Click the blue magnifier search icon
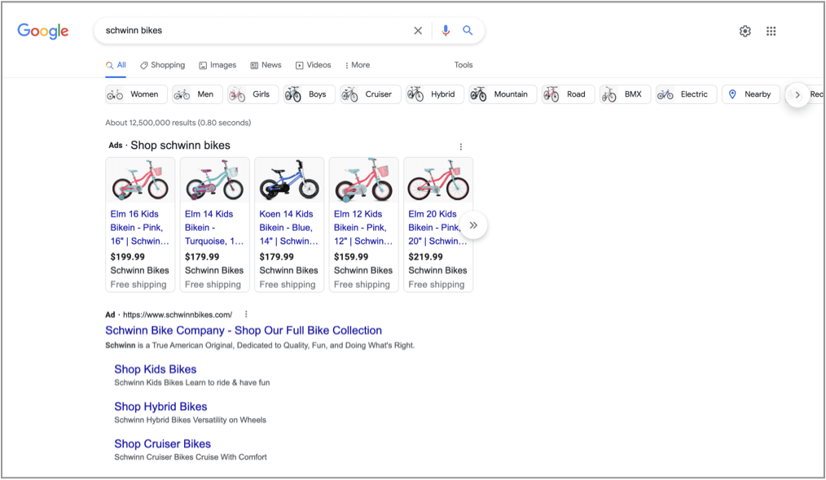Image resolution: width=826 pixels, height=480 pixels. 468,31
